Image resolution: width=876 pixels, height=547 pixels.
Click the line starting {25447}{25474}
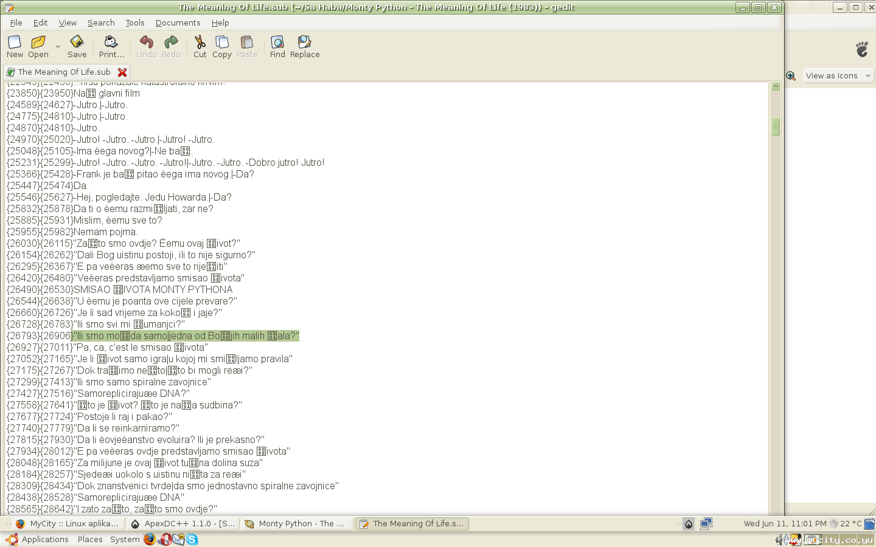click(x=47, y=186)
